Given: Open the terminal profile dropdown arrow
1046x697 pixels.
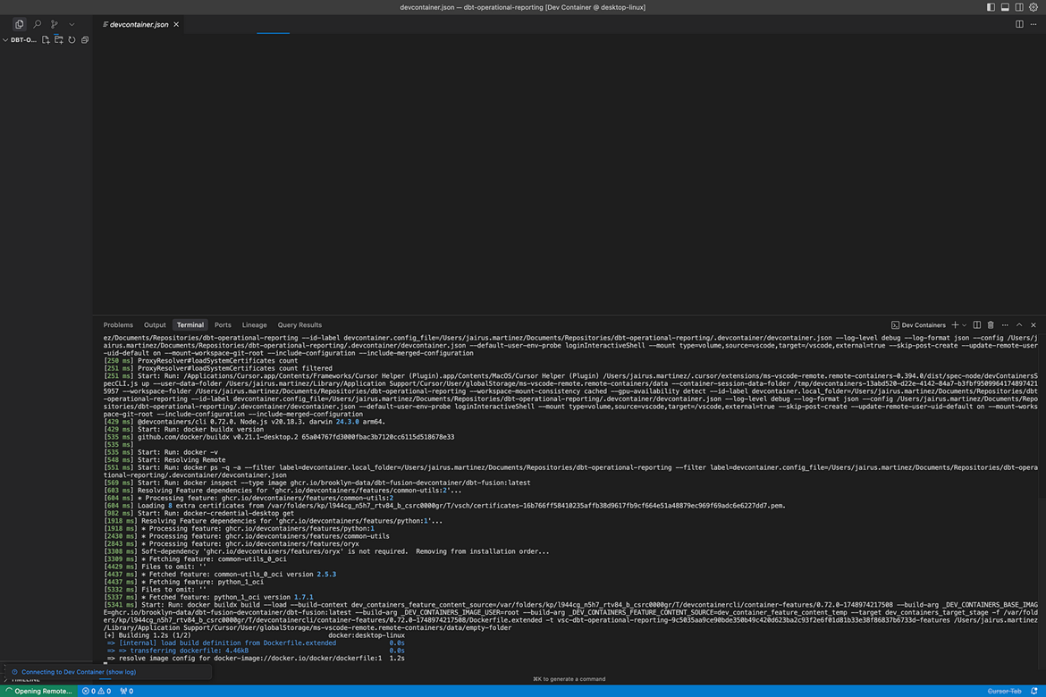Looking at the screenshot, I should pos(964,324).
